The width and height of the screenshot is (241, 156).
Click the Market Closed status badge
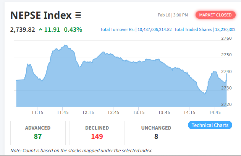215,15
